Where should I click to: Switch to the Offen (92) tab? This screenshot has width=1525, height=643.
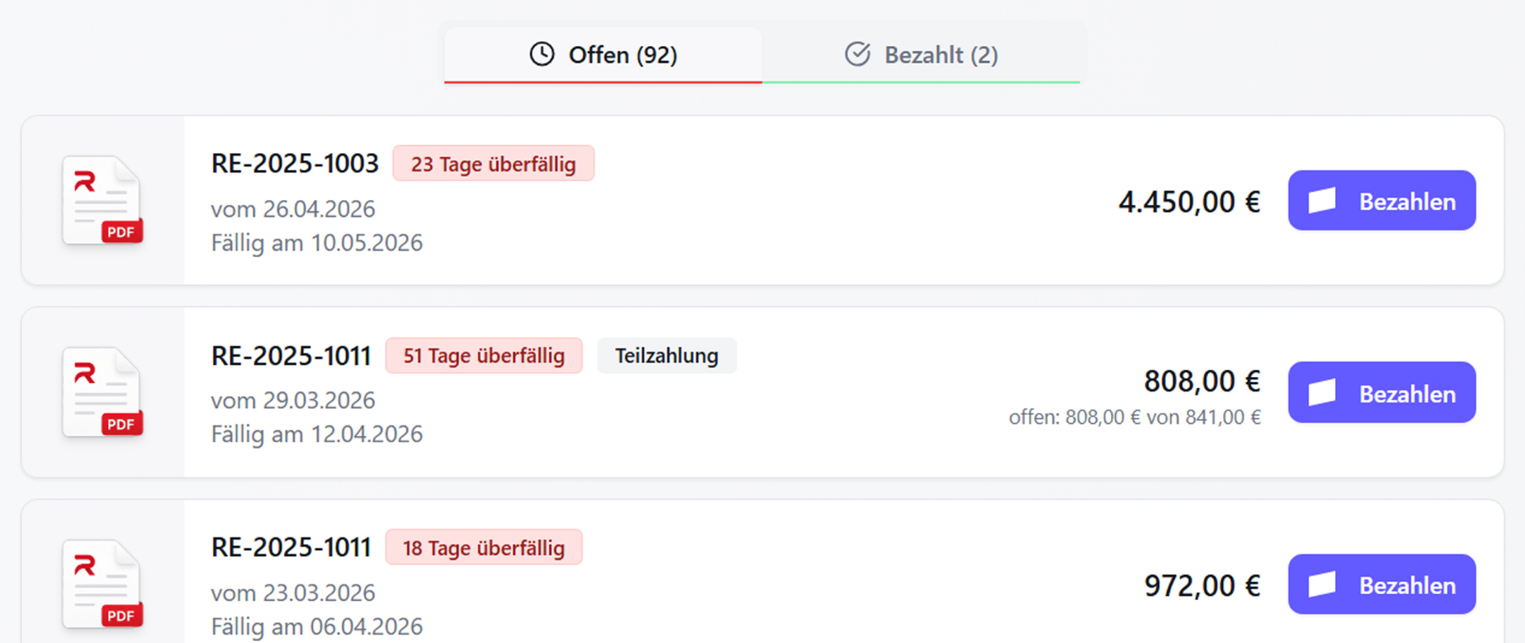pyautogui.click(x=603, y=55)
